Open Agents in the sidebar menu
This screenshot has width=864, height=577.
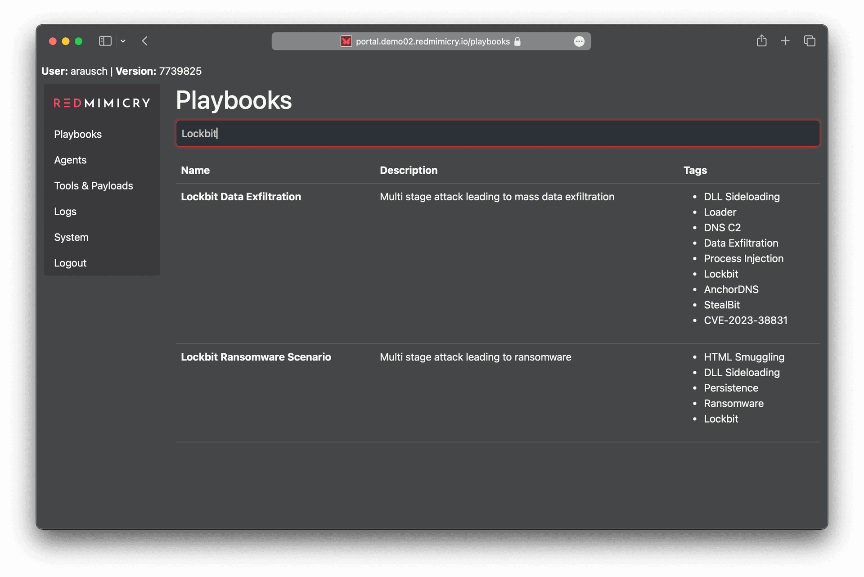pos(70,160)
